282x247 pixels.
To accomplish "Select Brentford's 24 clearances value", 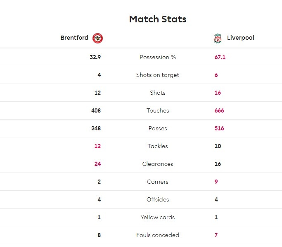I will [97, 164].
